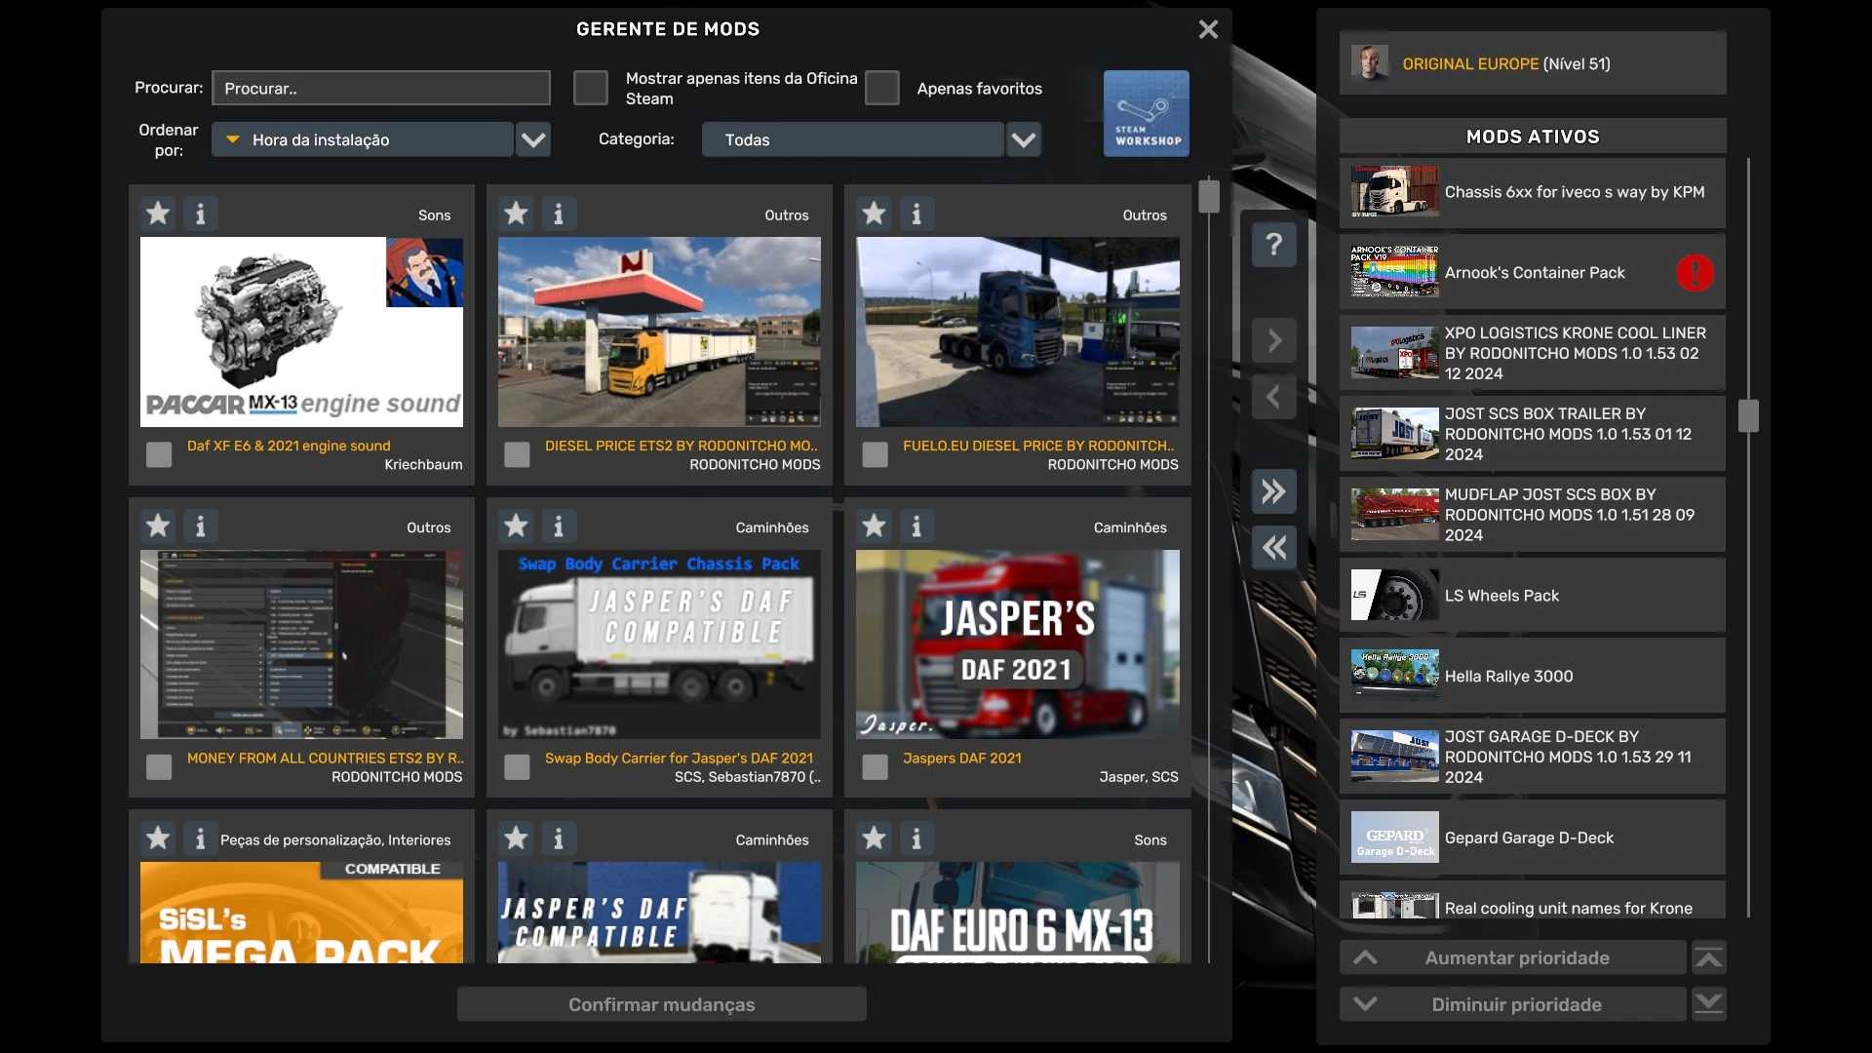Click Aumentar prioridade button
This screenshot has height=1053, width=1872.
click(1516, 958)
